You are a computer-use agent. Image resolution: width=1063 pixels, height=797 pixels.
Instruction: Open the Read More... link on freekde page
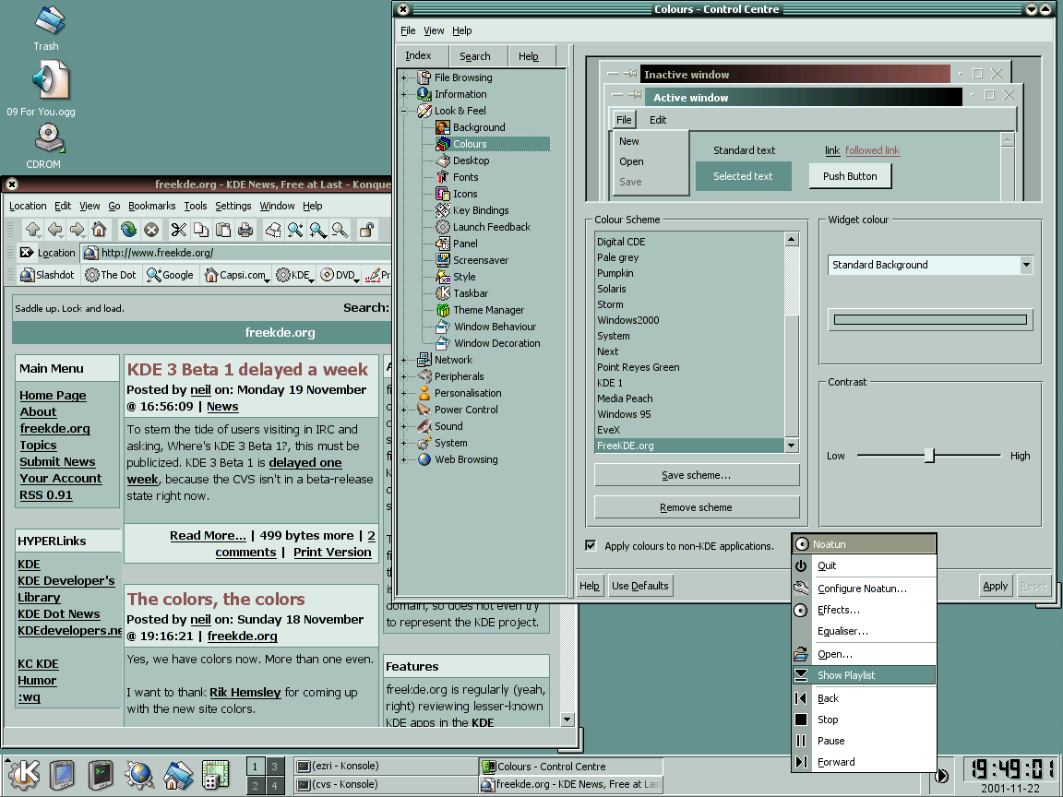(x=208, y=535)
